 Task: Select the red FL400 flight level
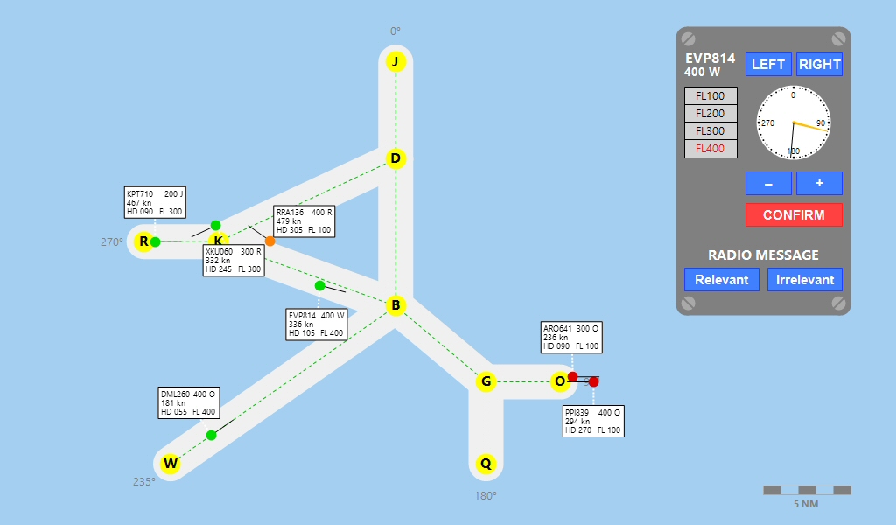coord(710,149)
